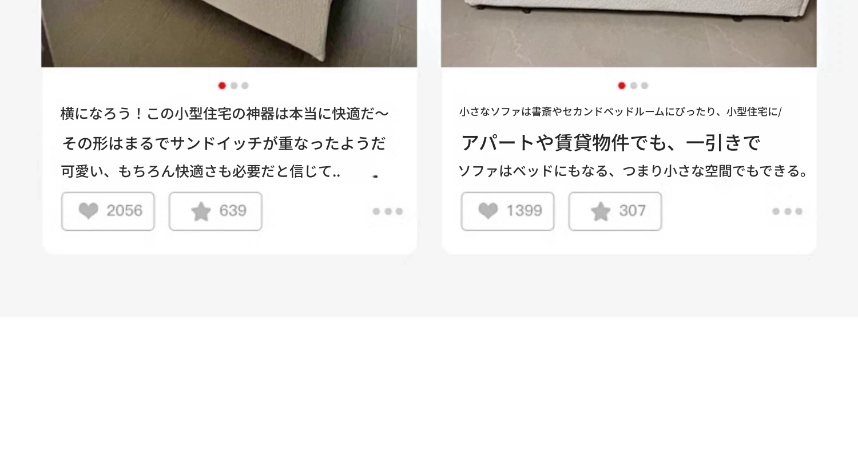Favorite the post with 639 stars
The height and width of the screenshot is (449, 858).
[x=216, y=211]
